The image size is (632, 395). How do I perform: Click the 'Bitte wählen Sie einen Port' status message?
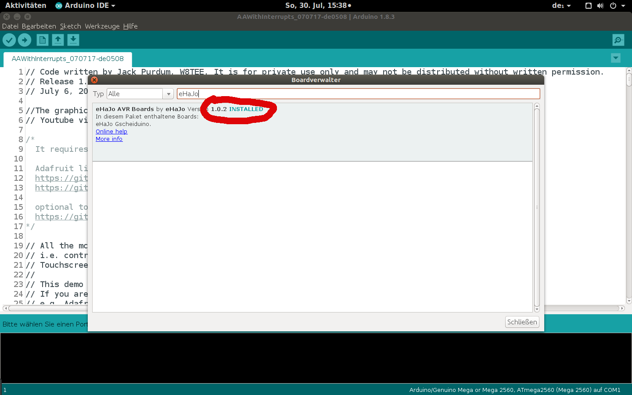(x=45, y=324)
